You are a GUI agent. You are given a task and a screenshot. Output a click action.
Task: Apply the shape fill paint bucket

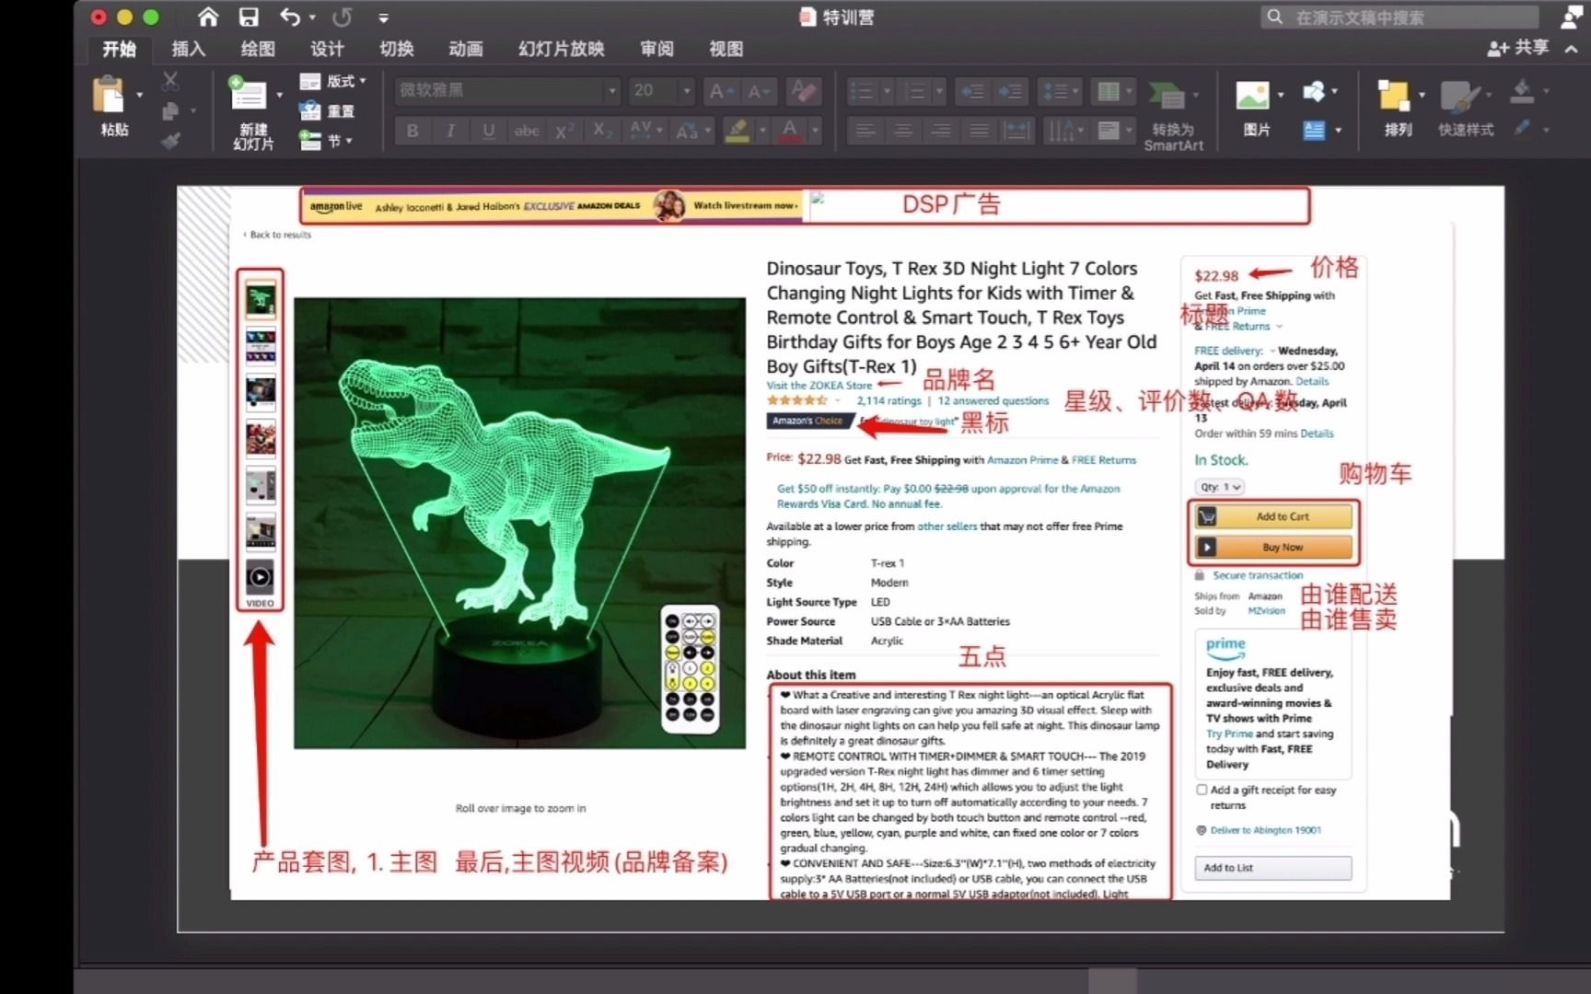[x=1522, y=91]
